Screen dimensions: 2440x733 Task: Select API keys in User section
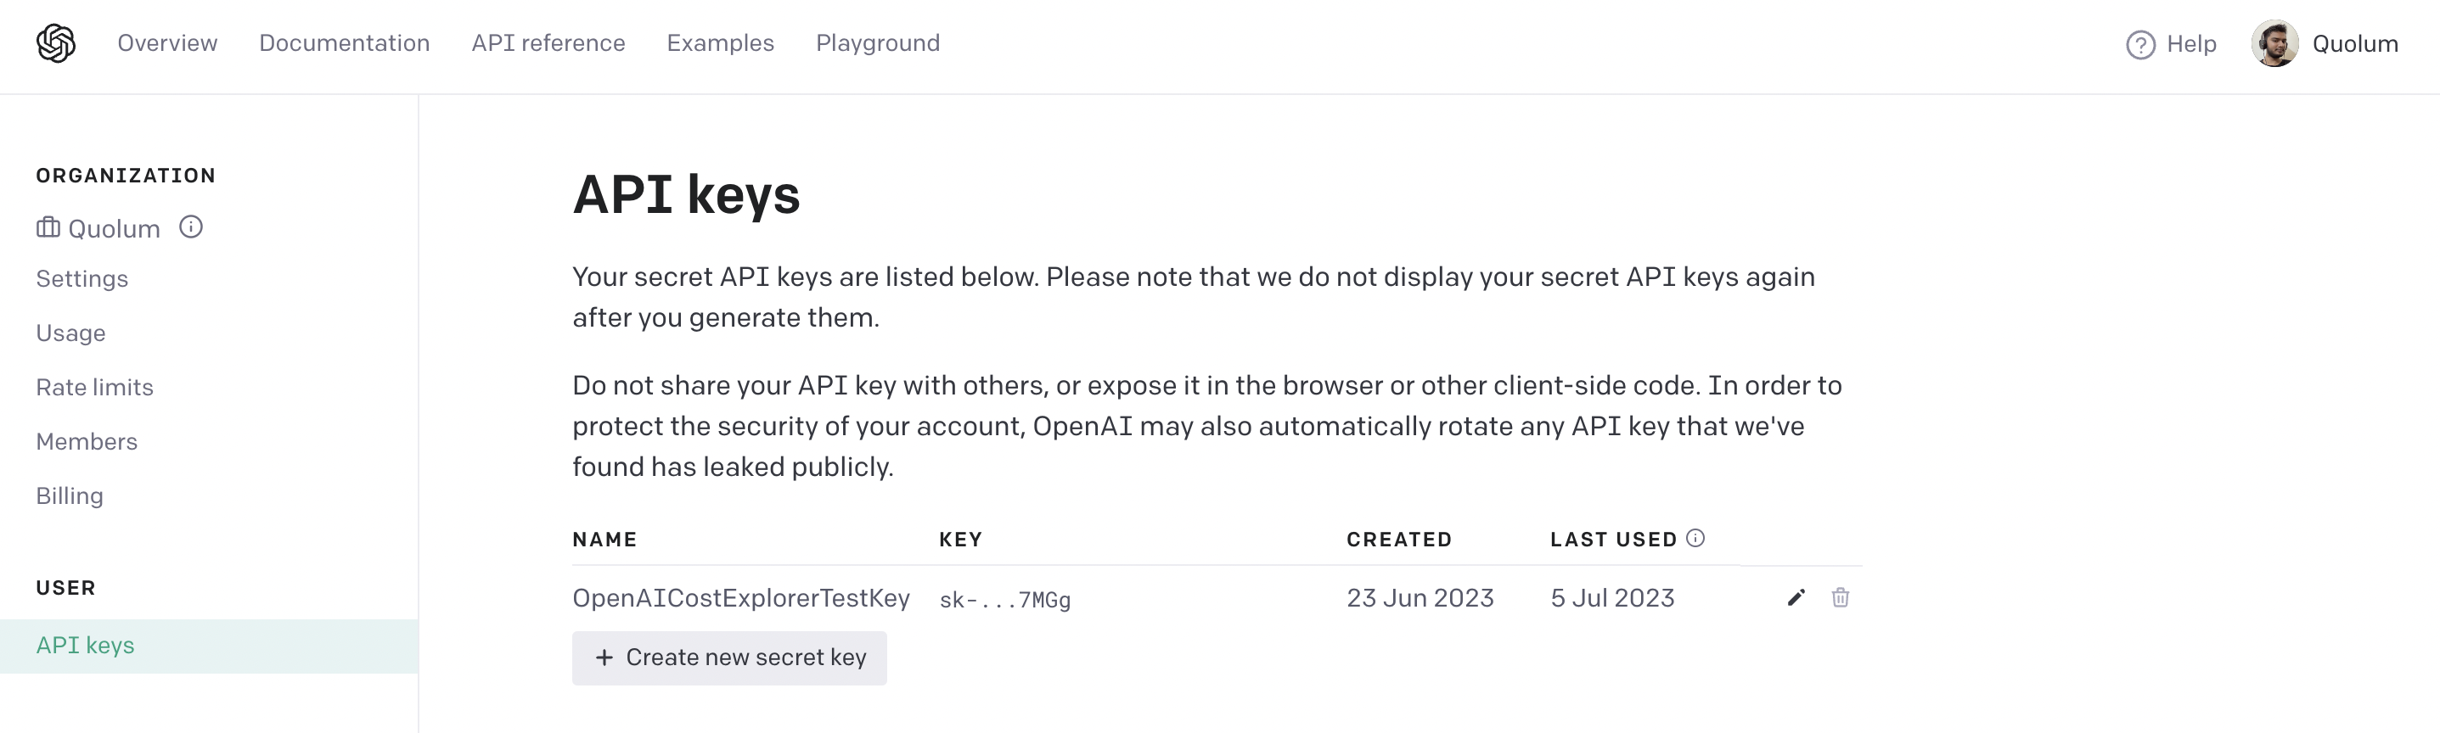pos(210,646)
